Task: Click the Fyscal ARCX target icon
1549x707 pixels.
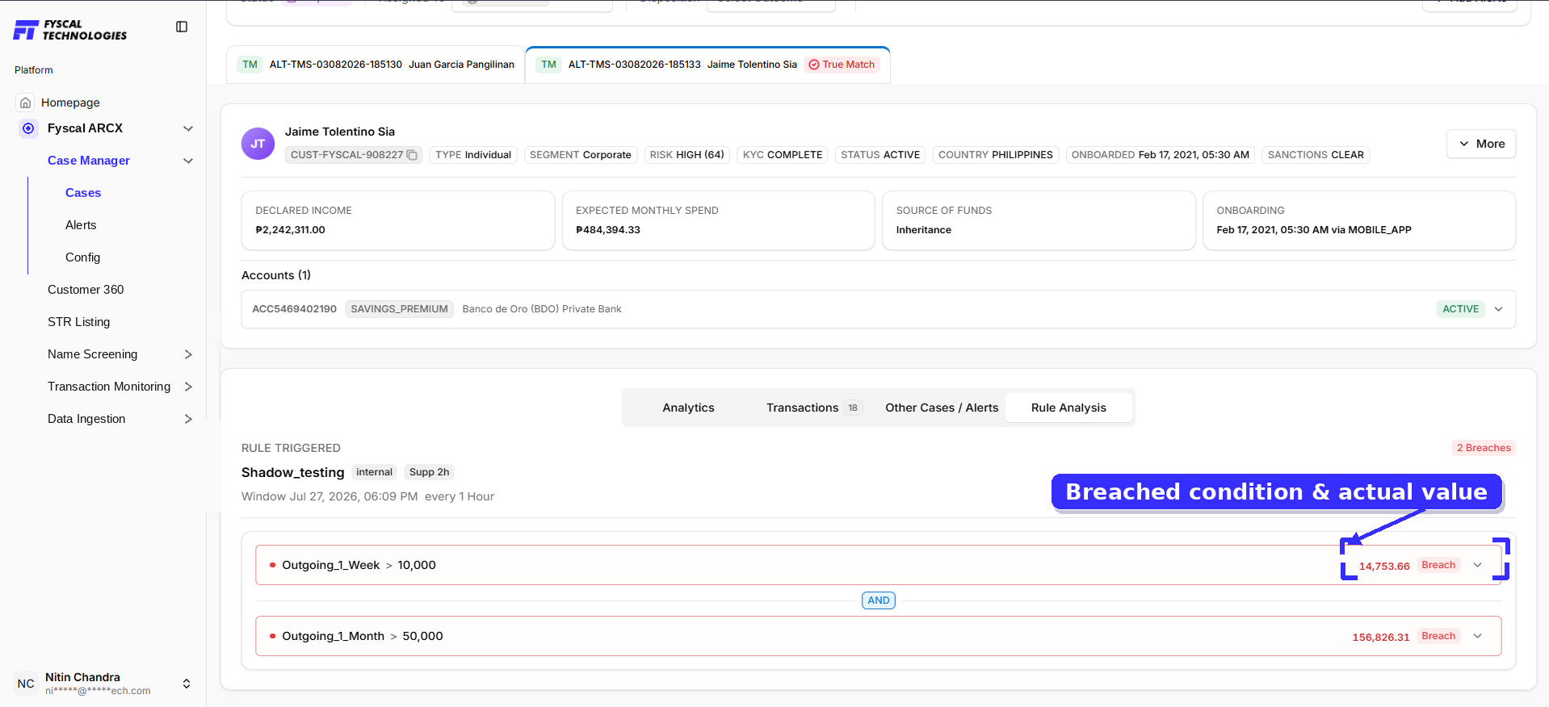Action: pos(28,128)
